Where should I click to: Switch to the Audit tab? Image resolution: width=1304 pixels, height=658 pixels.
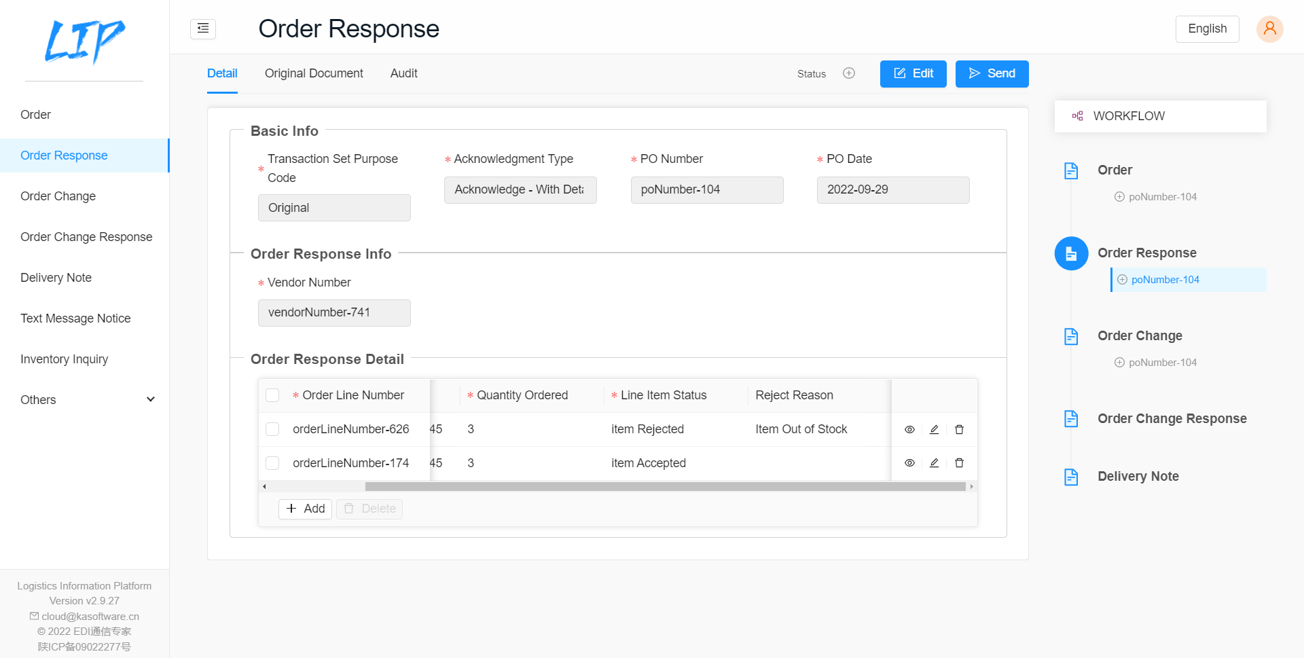pyautogui.click(x=403, y=73)
